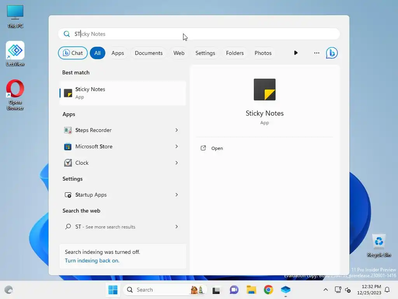Click the Windows Start button on taskbar
The width and height of the screenshot is (398, 299).
(113, 290)
